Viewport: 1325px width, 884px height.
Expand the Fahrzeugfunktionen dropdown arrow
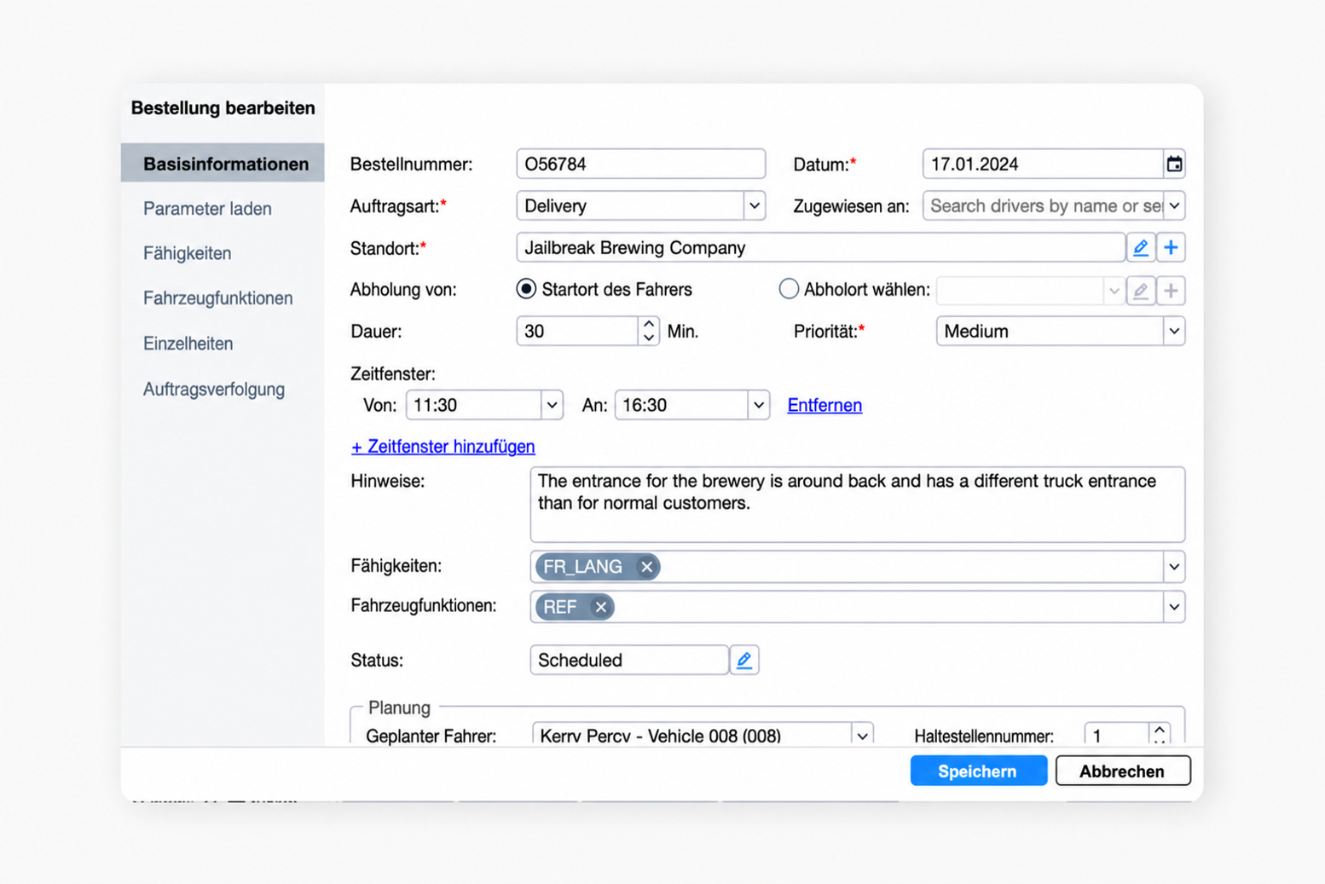pyautogui.click(x=1174, y=607)
